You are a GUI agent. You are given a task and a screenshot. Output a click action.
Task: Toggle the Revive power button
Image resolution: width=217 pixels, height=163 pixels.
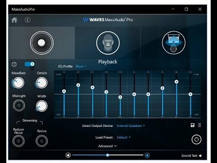pyautogui.click(x=42, y=141)
